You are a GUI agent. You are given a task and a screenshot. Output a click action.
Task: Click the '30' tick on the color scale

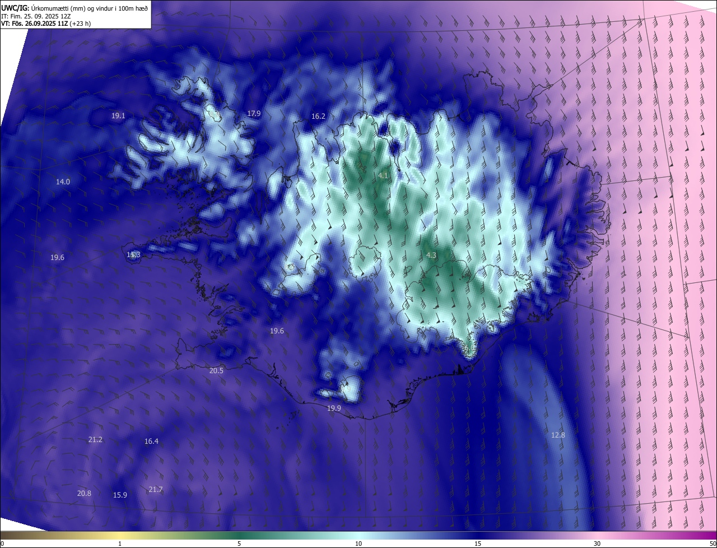[x=597, y=544]
